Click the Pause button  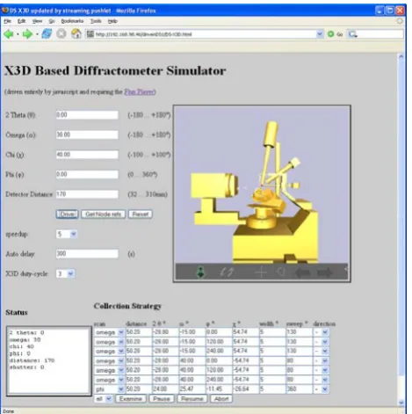coord(162,399)
